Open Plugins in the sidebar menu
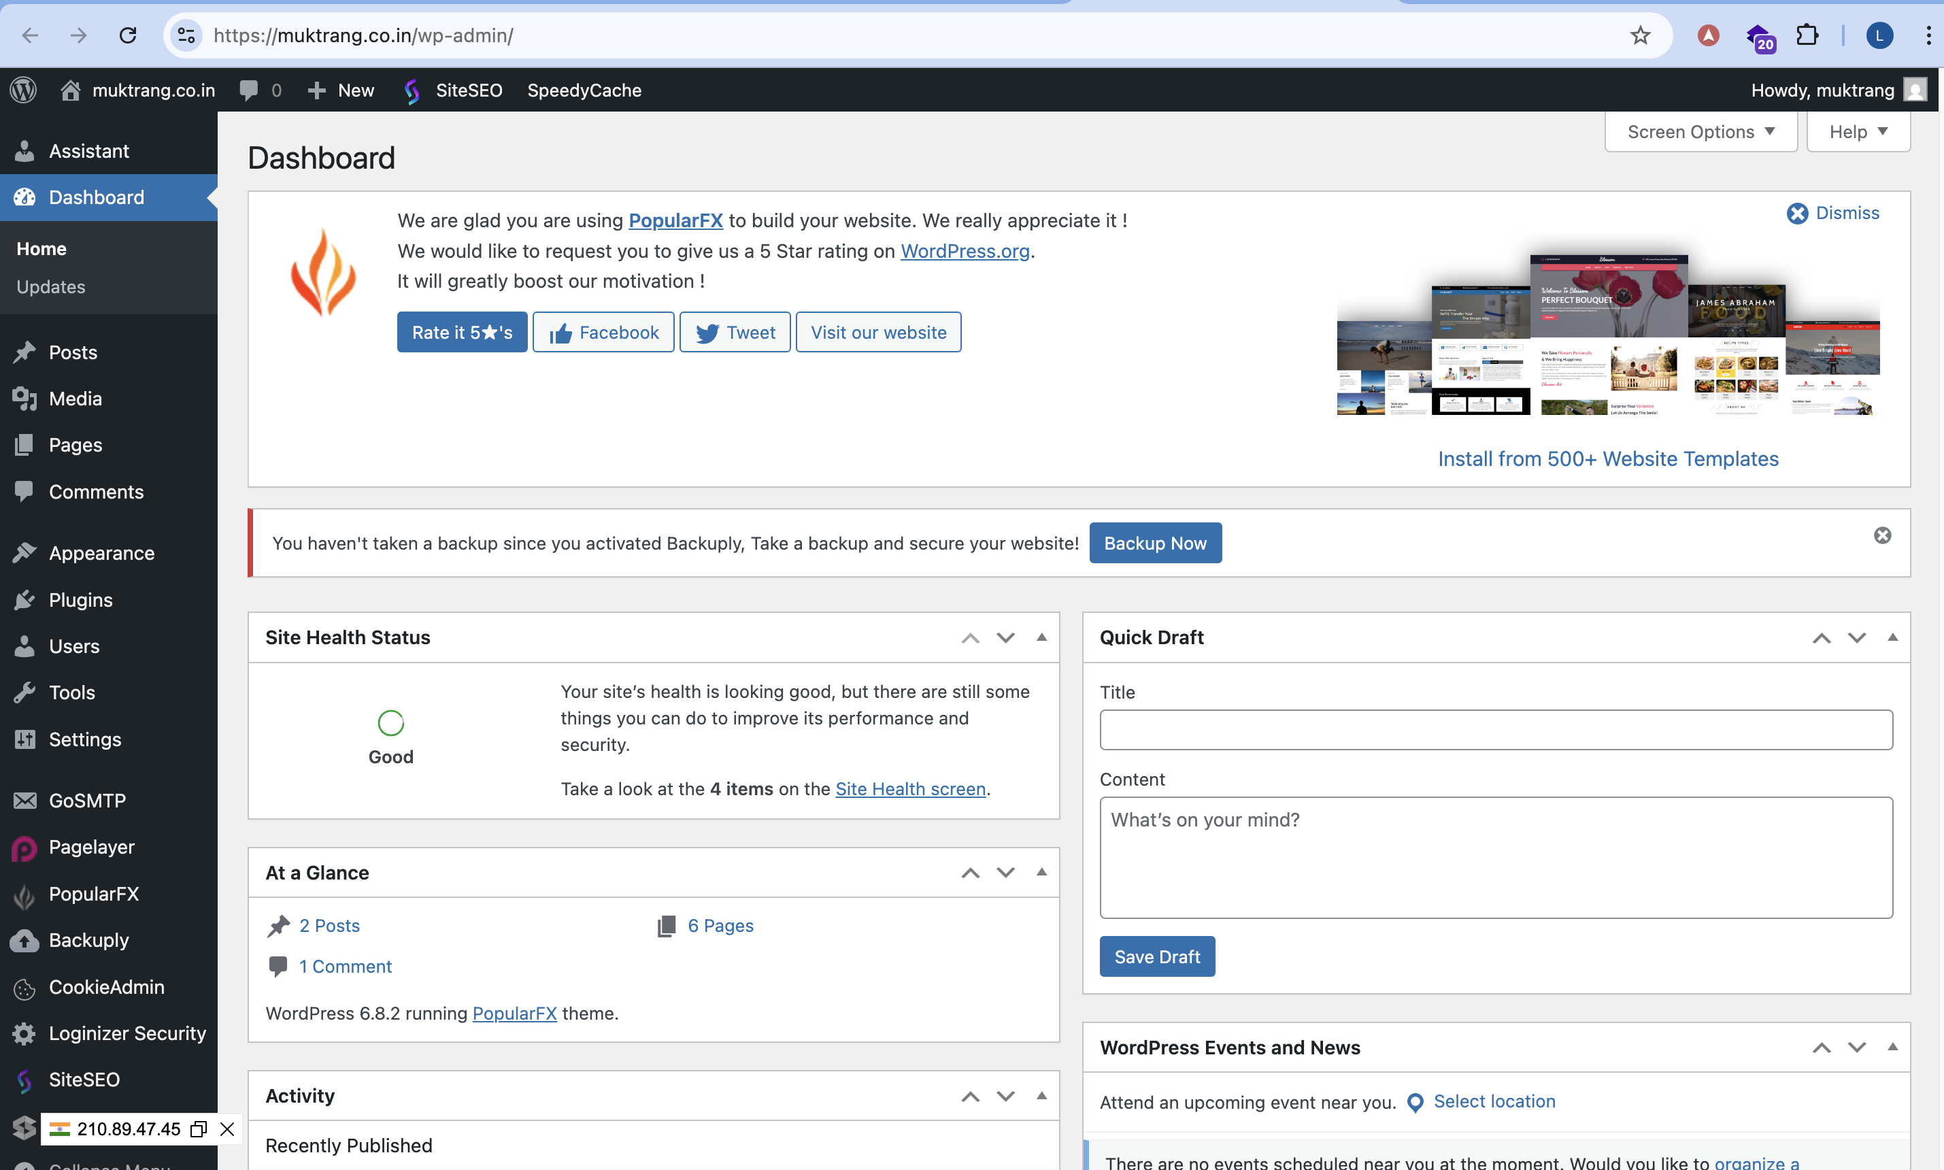Viewport: 1944px width, 1170px height. pos(80,600)
